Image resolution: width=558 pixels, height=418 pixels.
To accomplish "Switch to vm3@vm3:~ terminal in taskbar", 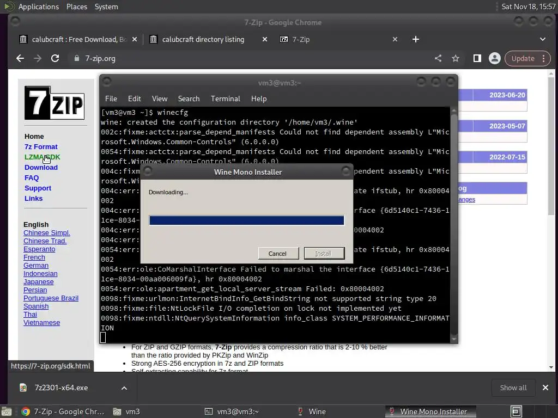I will click(231, 411).
